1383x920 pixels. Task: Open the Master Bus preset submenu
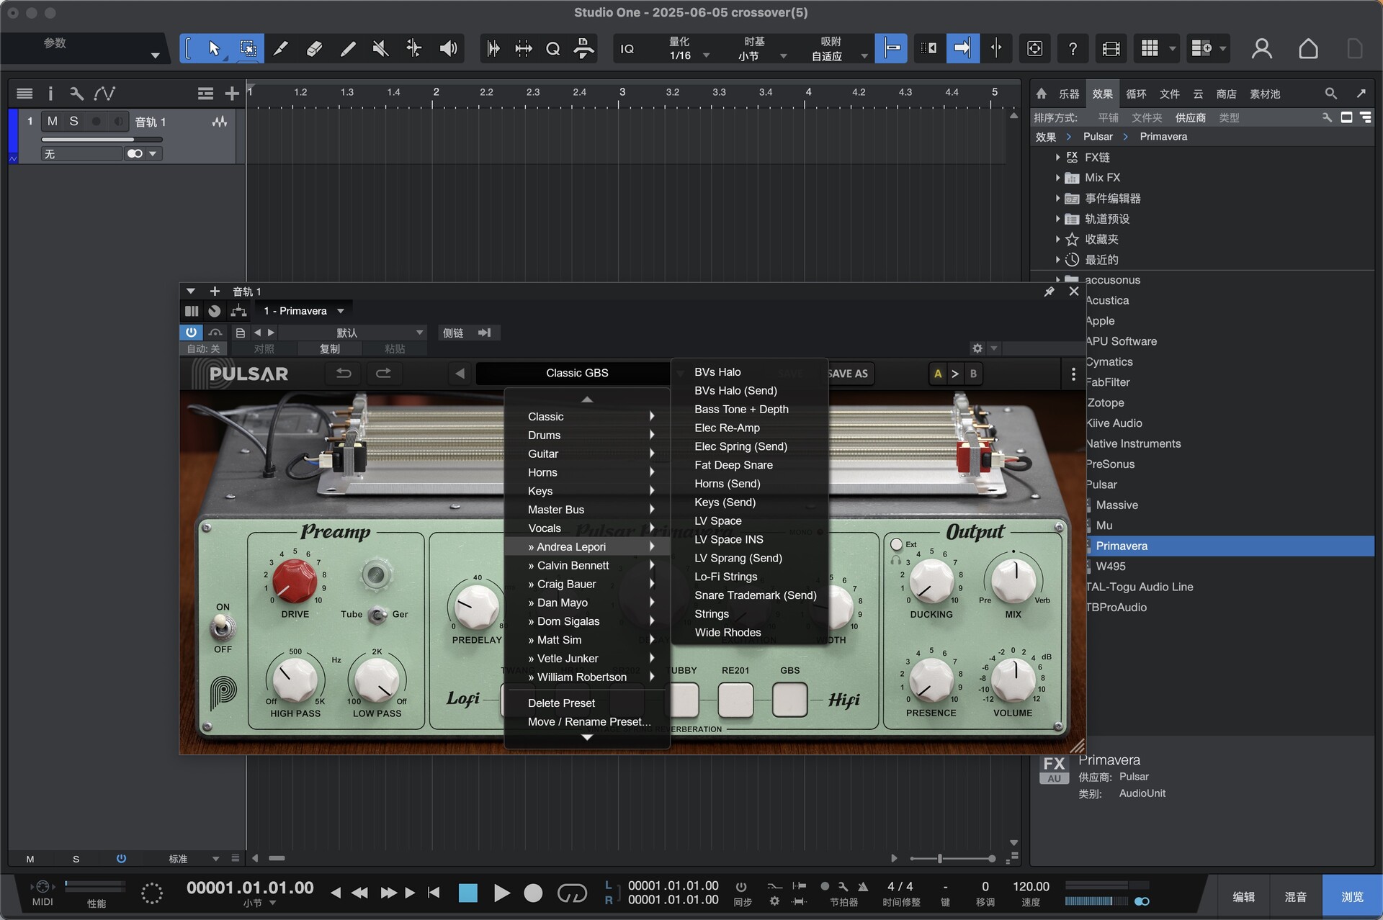click(587, 509)
